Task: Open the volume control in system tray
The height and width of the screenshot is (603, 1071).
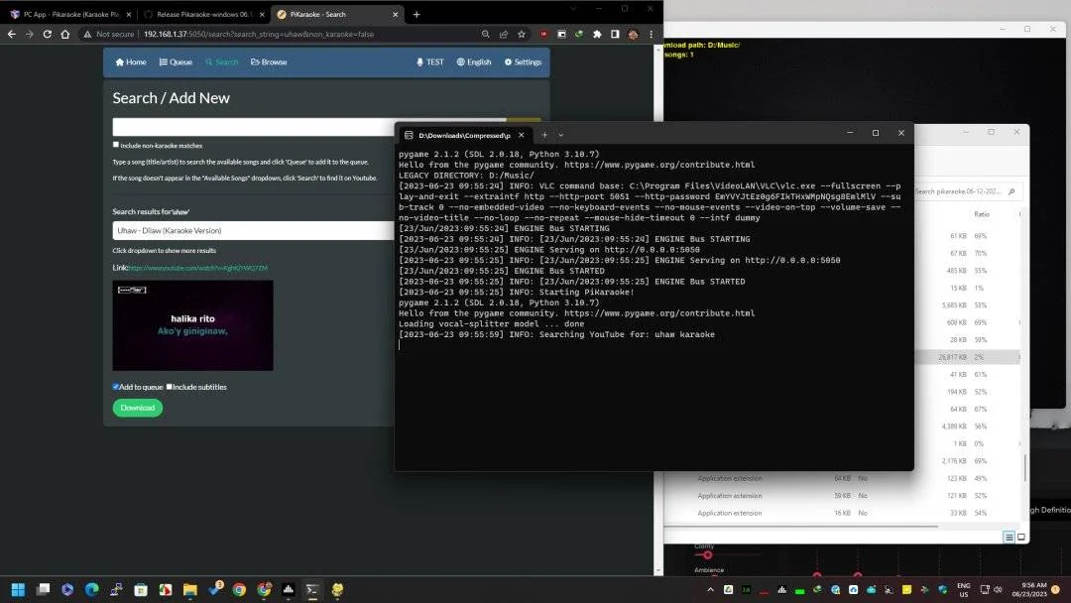Action: 998,589
